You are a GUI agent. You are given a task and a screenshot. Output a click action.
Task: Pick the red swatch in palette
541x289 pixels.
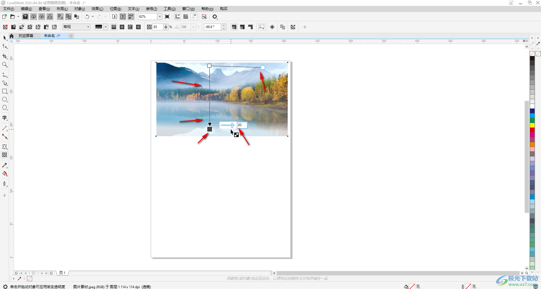[532, 130]
